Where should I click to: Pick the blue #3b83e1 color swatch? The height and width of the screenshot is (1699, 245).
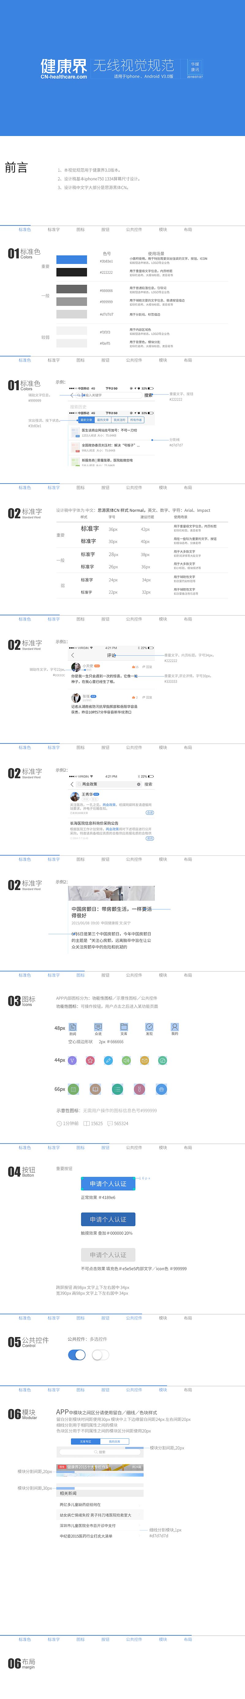pos(71,260)
